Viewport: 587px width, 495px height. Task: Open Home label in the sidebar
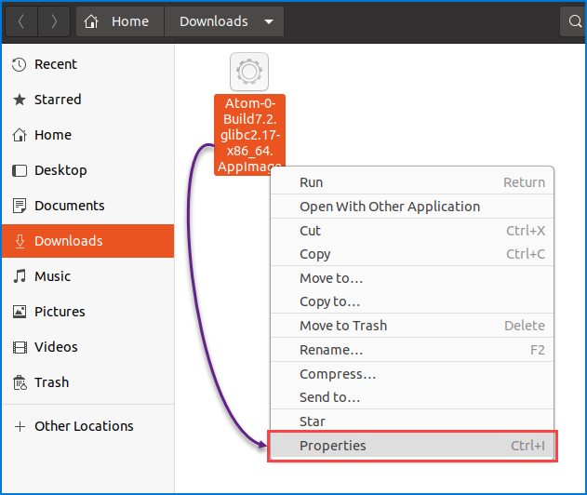[53, 135]
